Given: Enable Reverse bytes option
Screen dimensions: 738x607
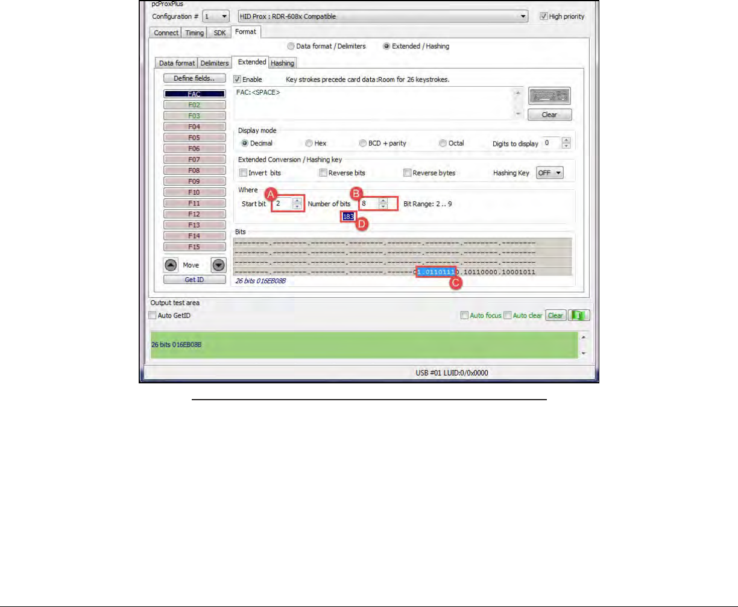Looking at the screenshot, I should [407, 173].
